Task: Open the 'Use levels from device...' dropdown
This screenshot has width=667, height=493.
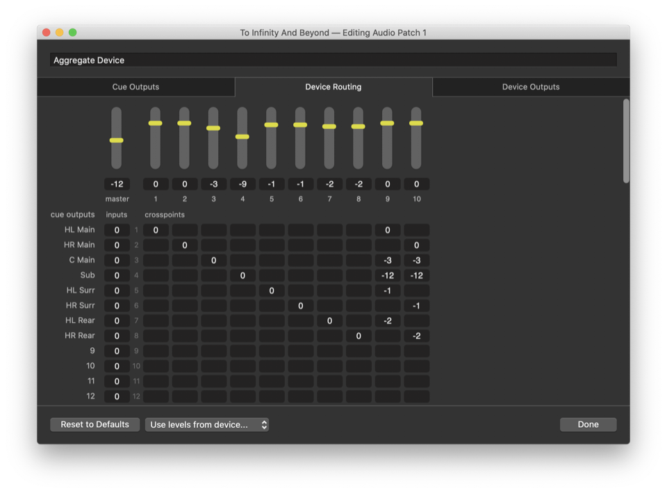Action: [x=206, y=424]
